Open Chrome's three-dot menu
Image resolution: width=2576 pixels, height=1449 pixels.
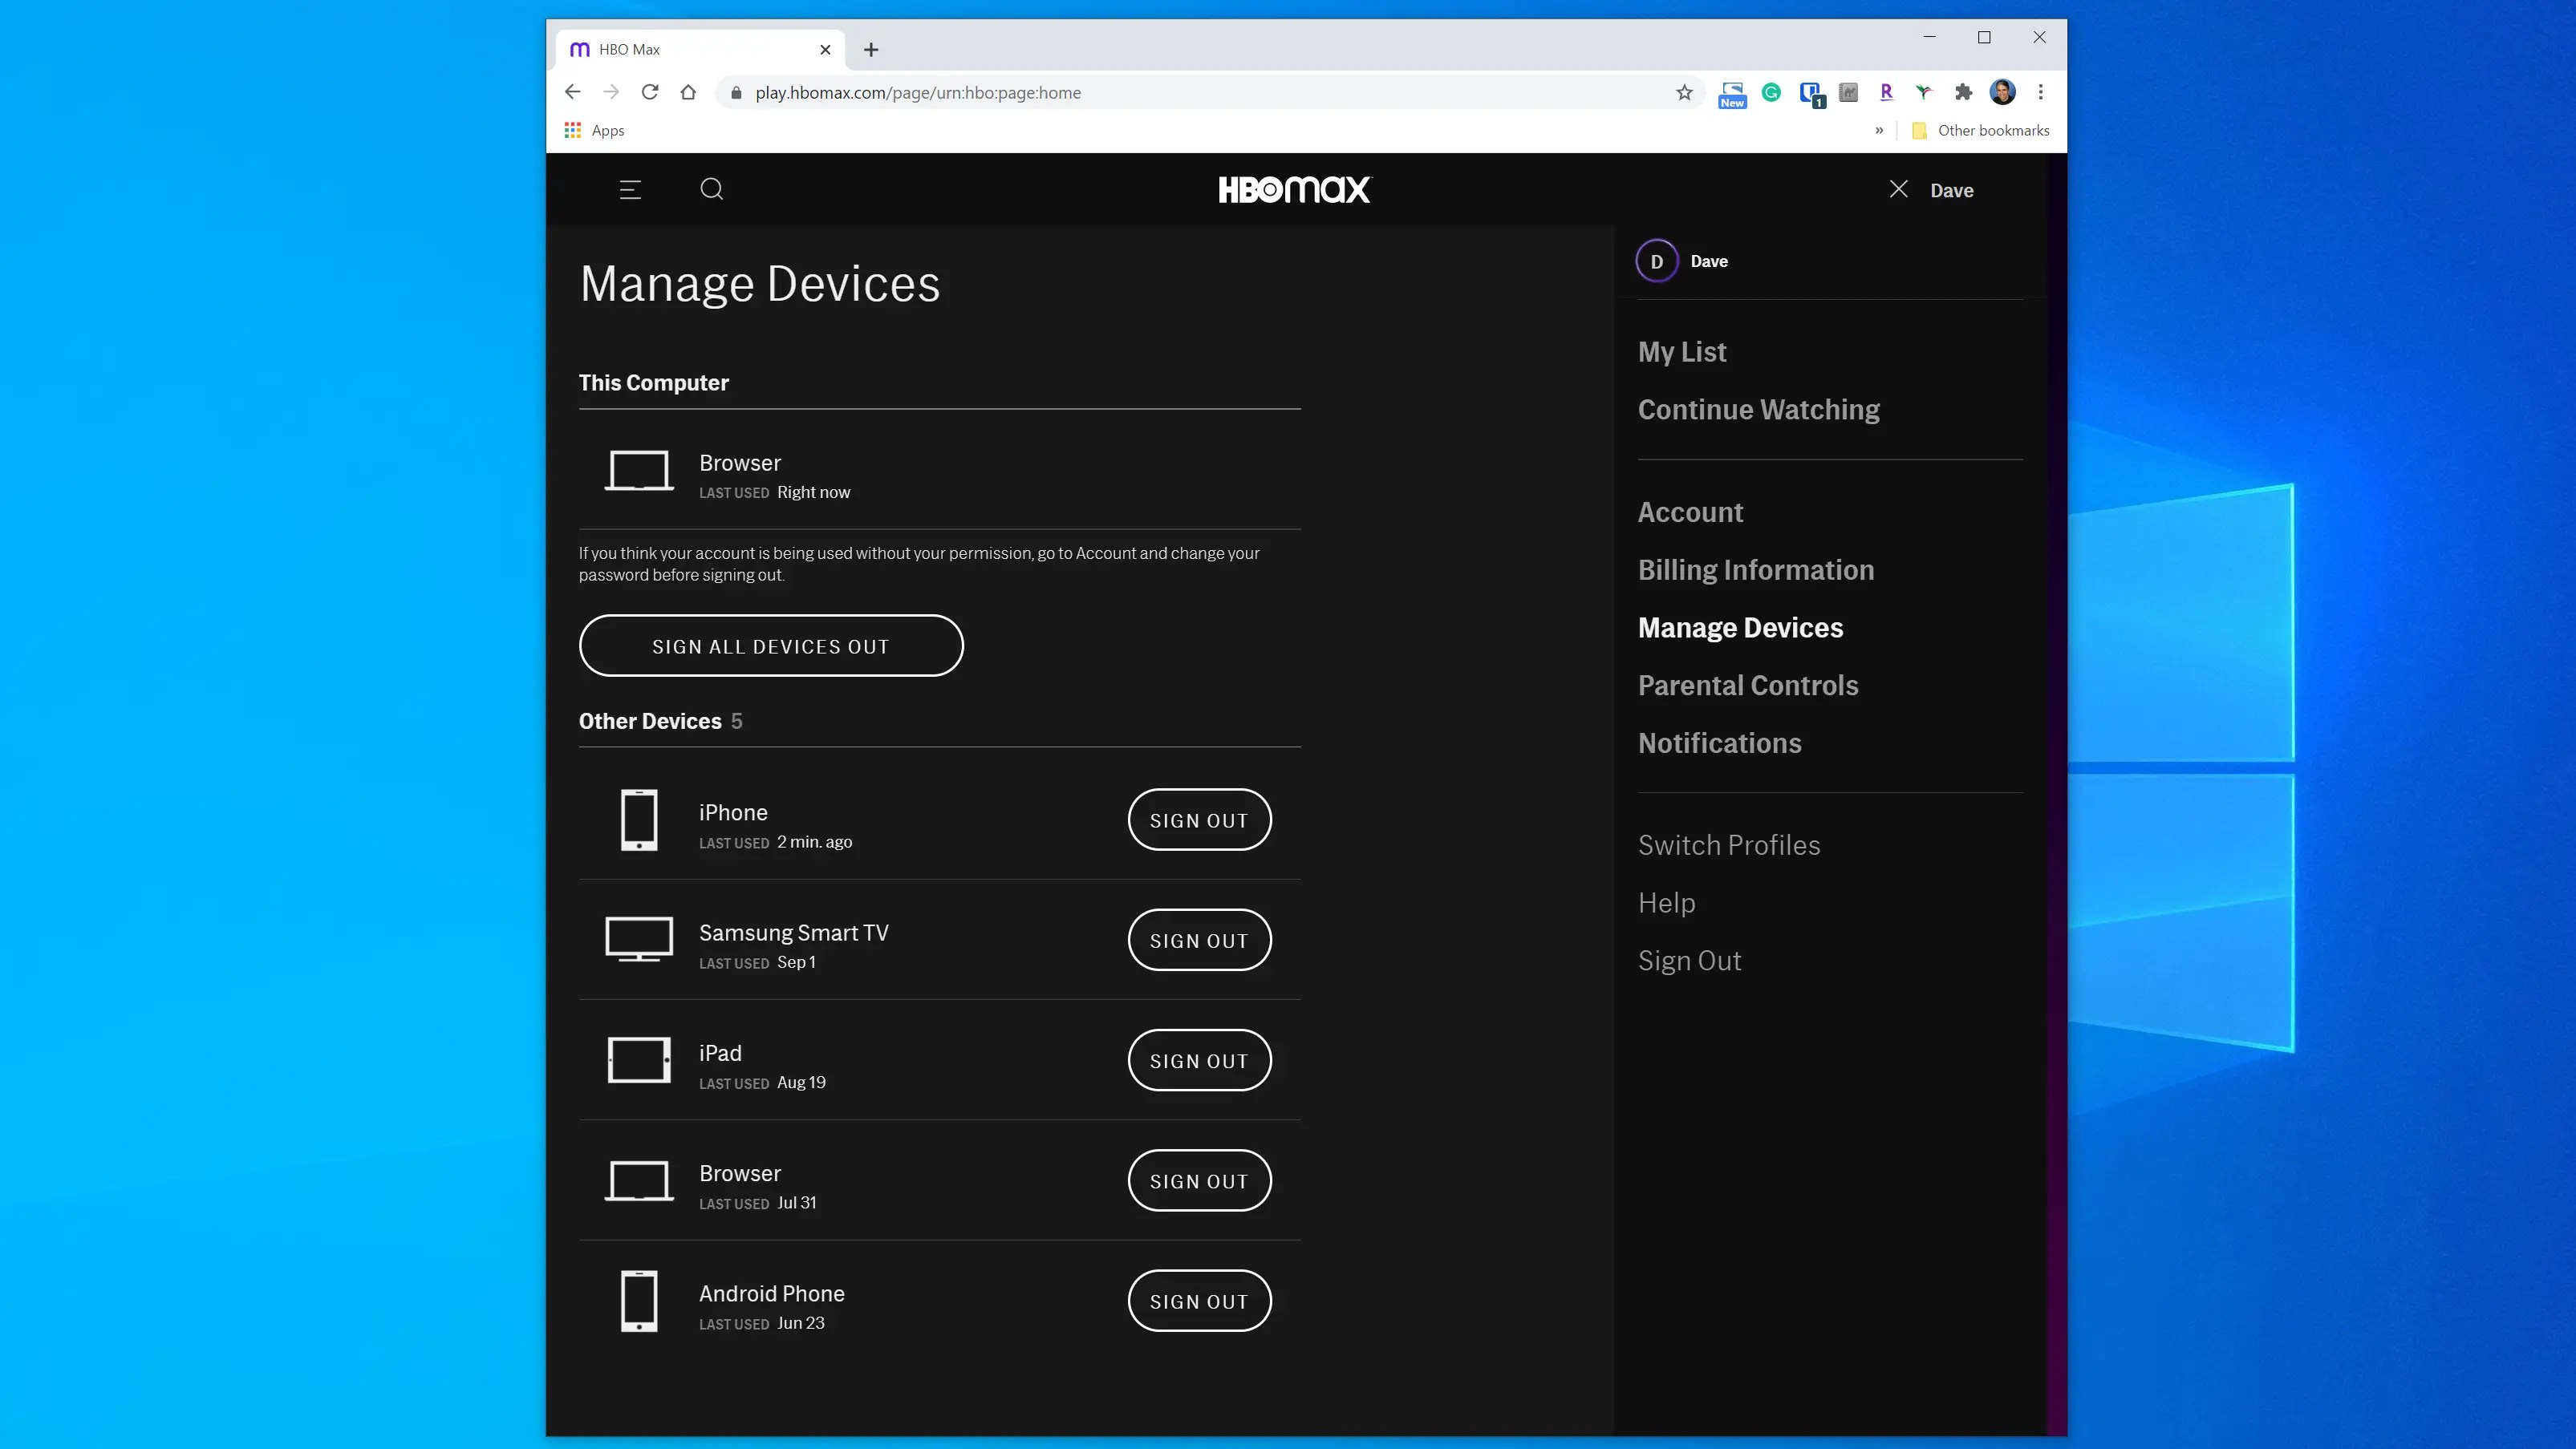click(x=2041, y=92)
